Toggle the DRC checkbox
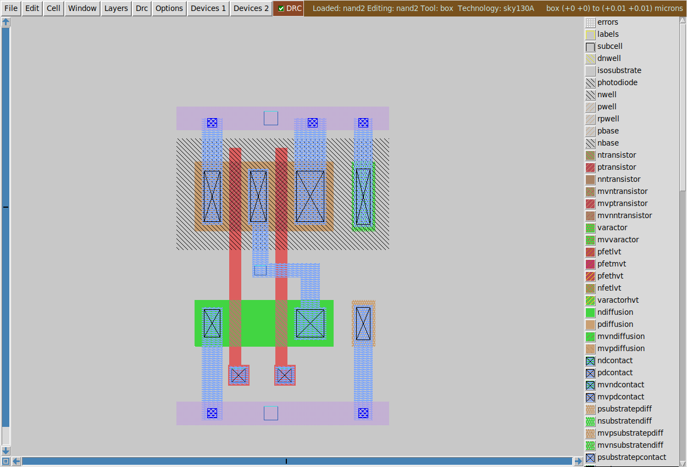The width and height of the screenshot is (687, 467). 281,8
